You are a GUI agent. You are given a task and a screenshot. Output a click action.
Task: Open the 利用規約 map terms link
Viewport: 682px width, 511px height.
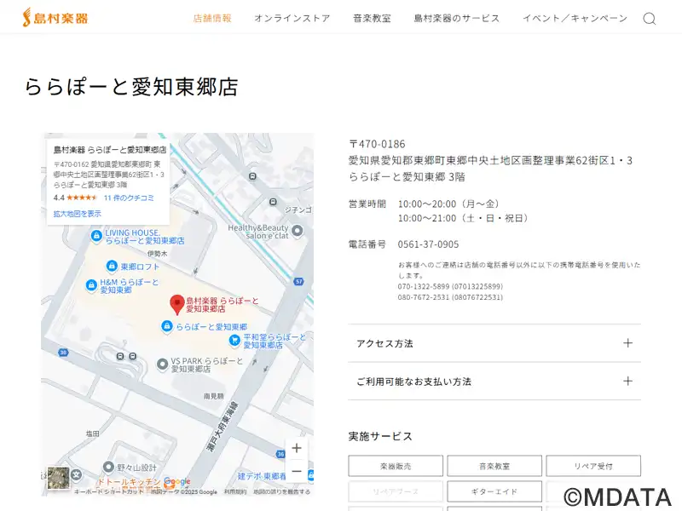coord(235,492)
